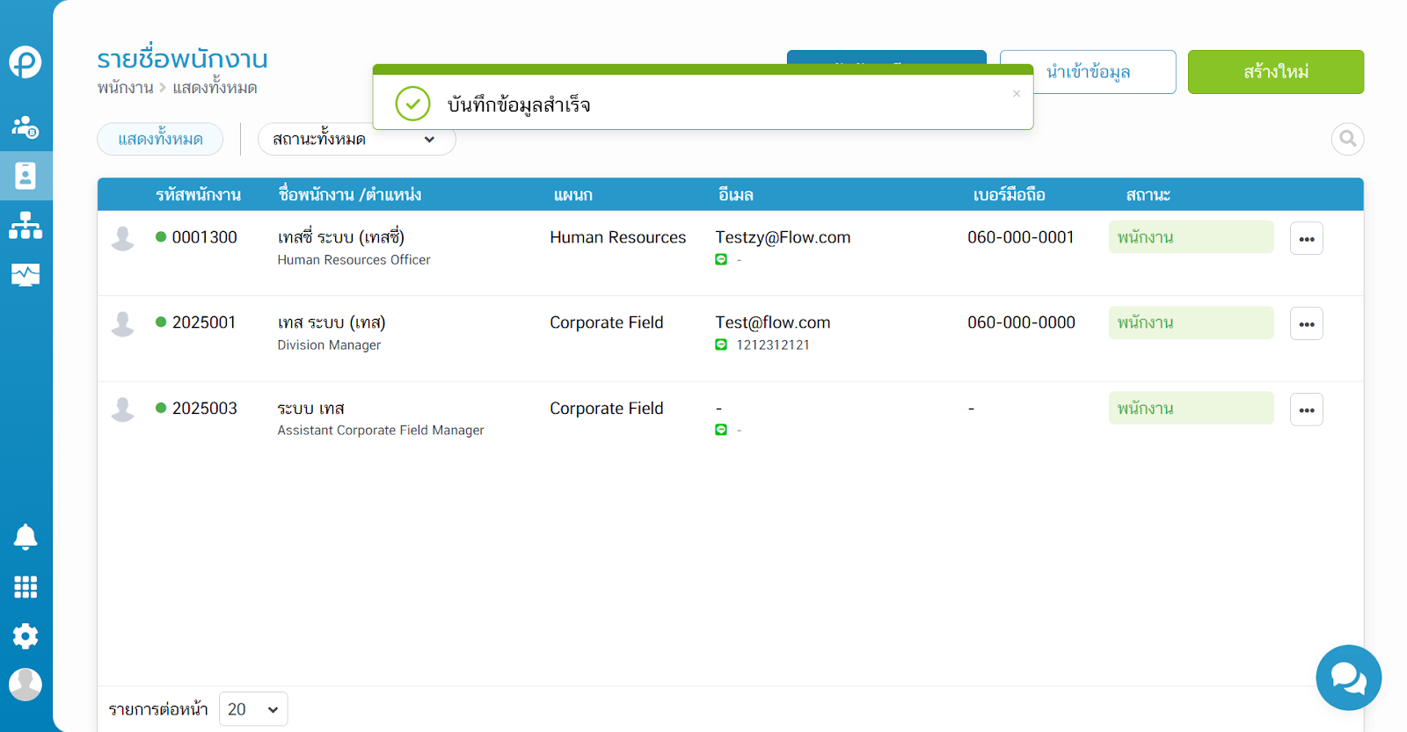Open settings gear in sidebar
Screen dimensions: 1407x732
26,636
